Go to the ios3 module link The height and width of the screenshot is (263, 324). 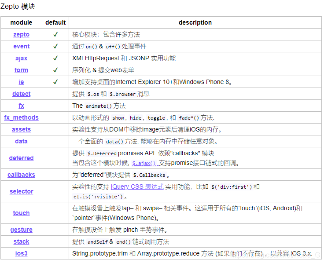click(21, 253)
